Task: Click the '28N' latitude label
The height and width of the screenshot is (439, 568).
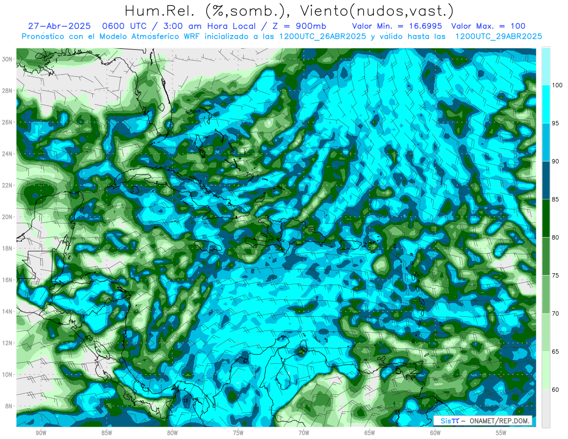Action: pyautogui.click(x=8, y=90)
